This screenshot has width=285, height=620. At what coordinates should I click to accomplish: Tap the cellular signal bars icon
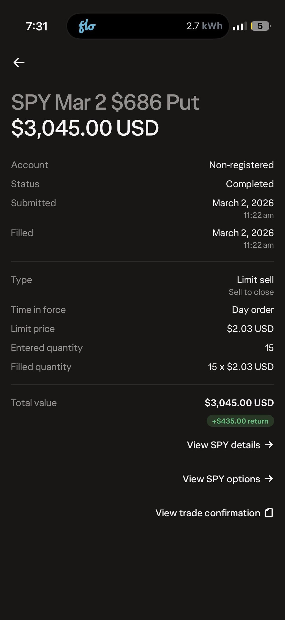240,26
